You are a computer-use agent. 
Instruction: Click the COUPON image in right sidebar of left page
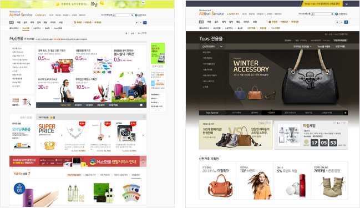[158, 83]
